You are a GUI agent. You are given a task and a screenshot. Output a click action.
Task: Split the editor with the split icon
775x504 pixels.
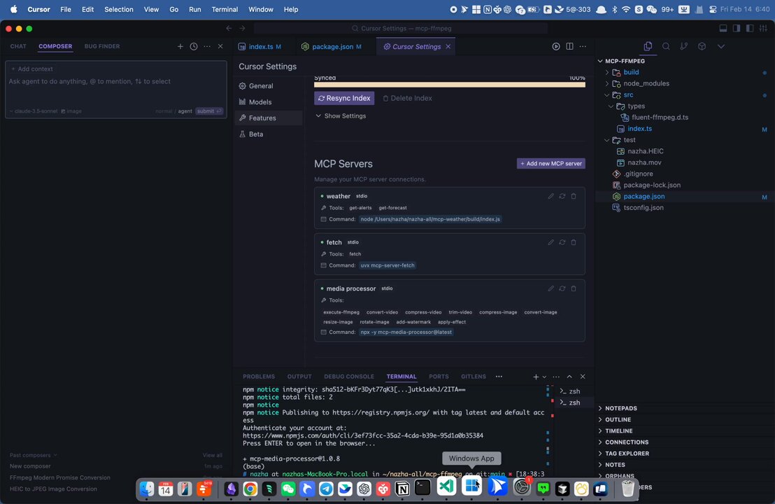[569, 46]
